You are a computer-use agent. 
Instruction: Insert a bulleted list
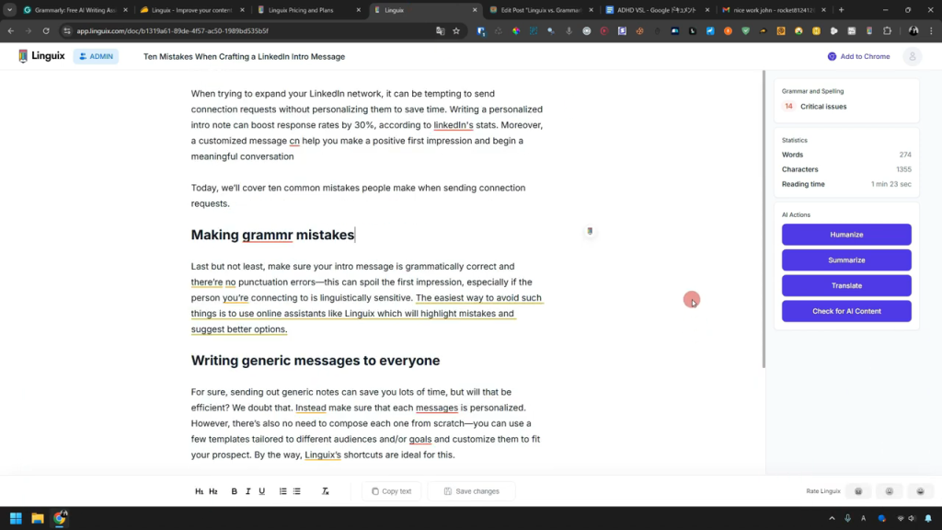[297, 491]
